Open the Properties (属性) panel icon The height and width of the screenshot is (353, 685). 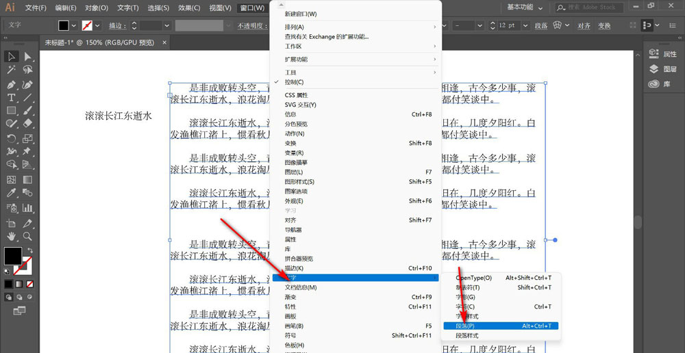coord(664,54)
